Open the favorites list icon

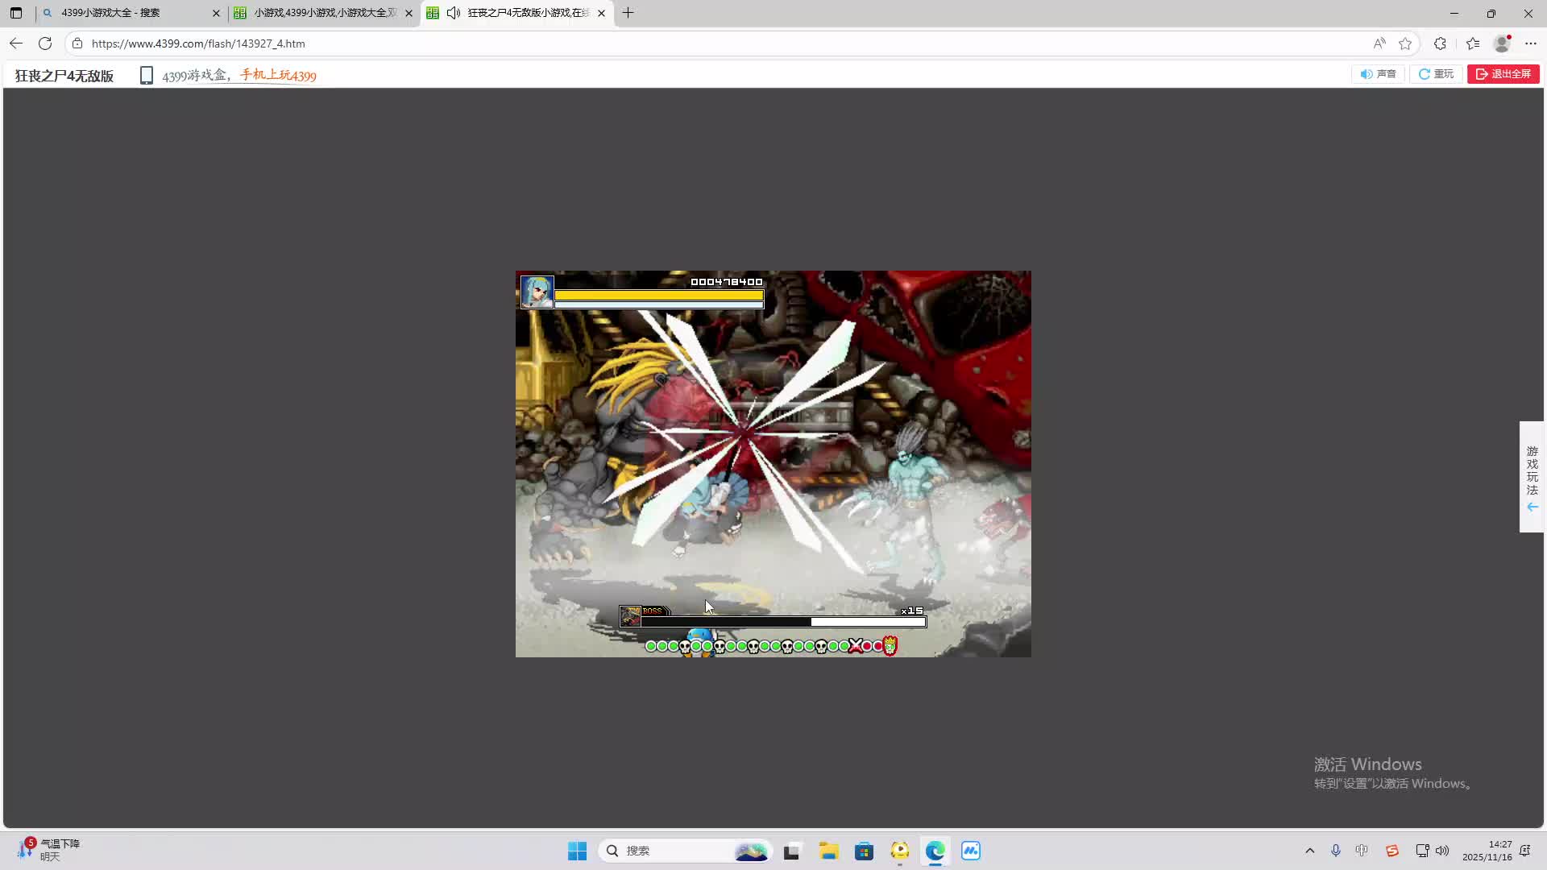tap(1473, 43)
